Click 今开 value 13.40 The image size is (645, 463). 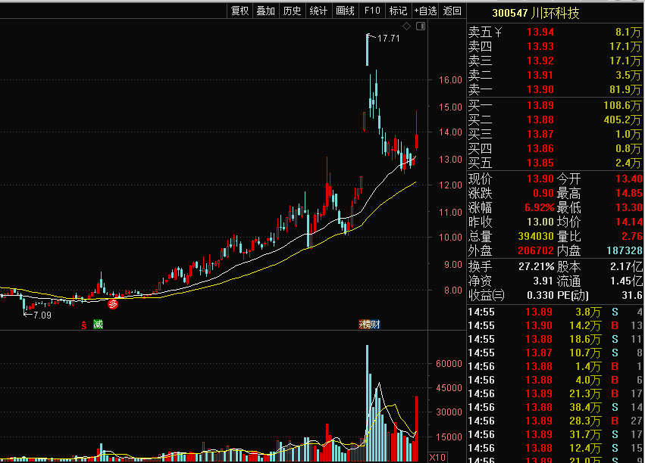coord(629,179)
